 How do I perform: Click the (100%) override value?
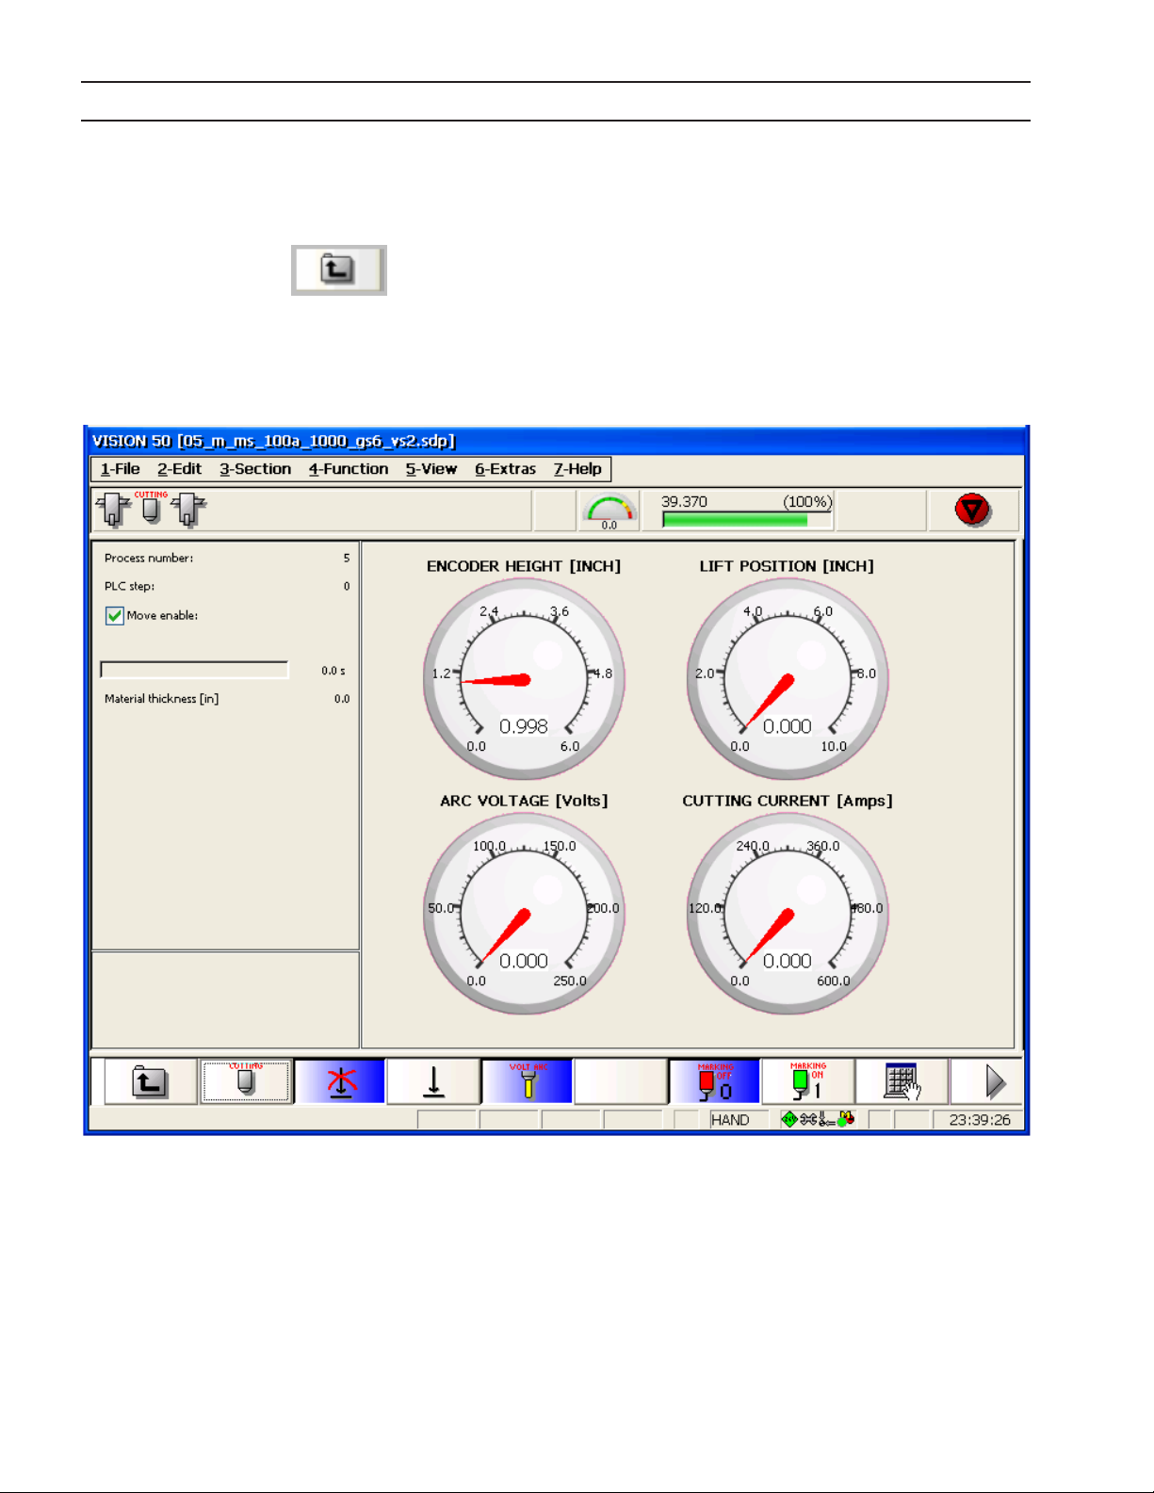point(807,502)
